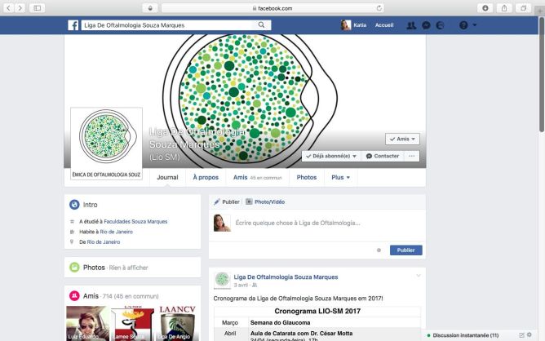The image size is (545, 341).
Task: Click the Facebook logo icon
Action: (73, 25)
